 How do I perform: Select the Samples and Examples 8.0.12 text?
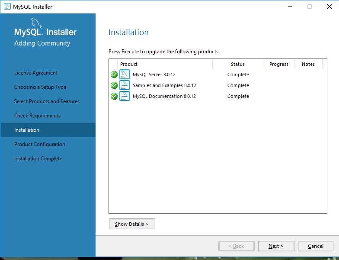point(164,85)
